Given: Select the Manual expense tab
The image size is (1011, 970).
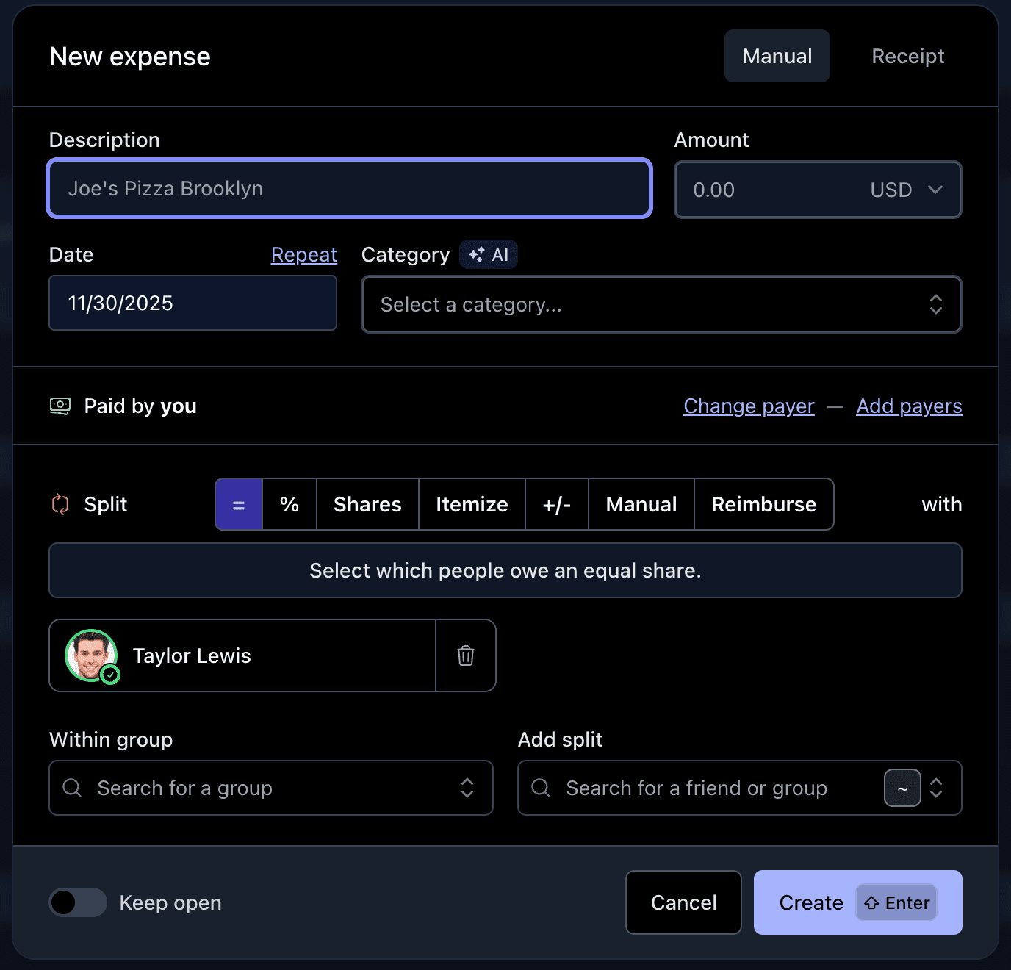Looking at the screenshot, I should [x=777, y=56].
